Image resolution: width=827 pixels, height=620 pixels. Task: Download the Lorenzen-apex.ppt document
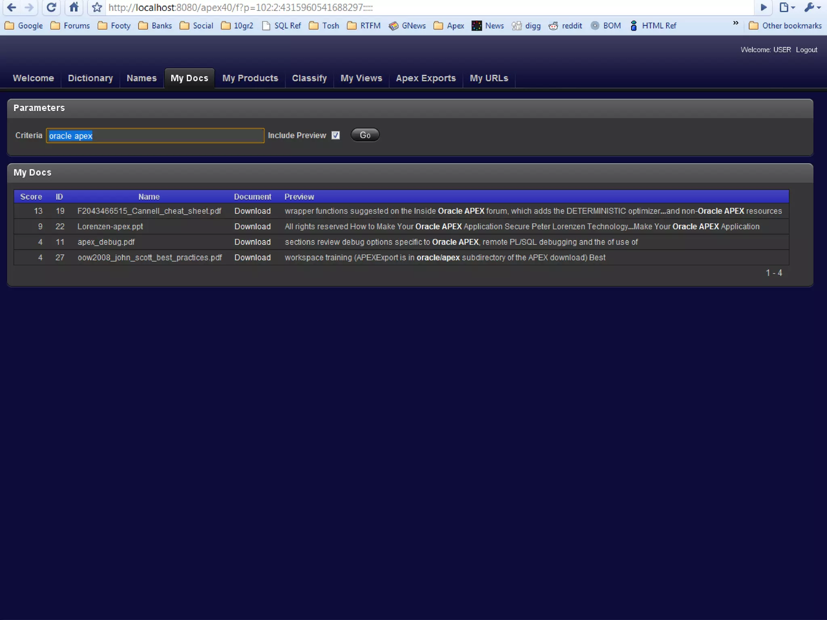pos(252,226)
